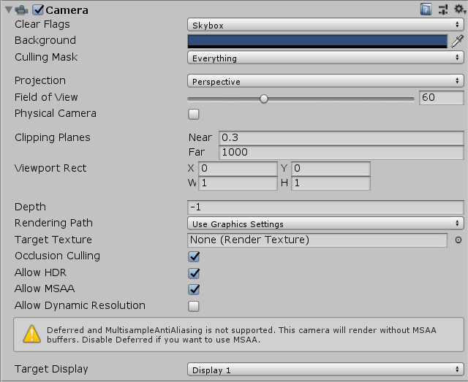Collapse the Camera component foldout arrow
Screen dimensions: 468x382
[x=7, y=10]
